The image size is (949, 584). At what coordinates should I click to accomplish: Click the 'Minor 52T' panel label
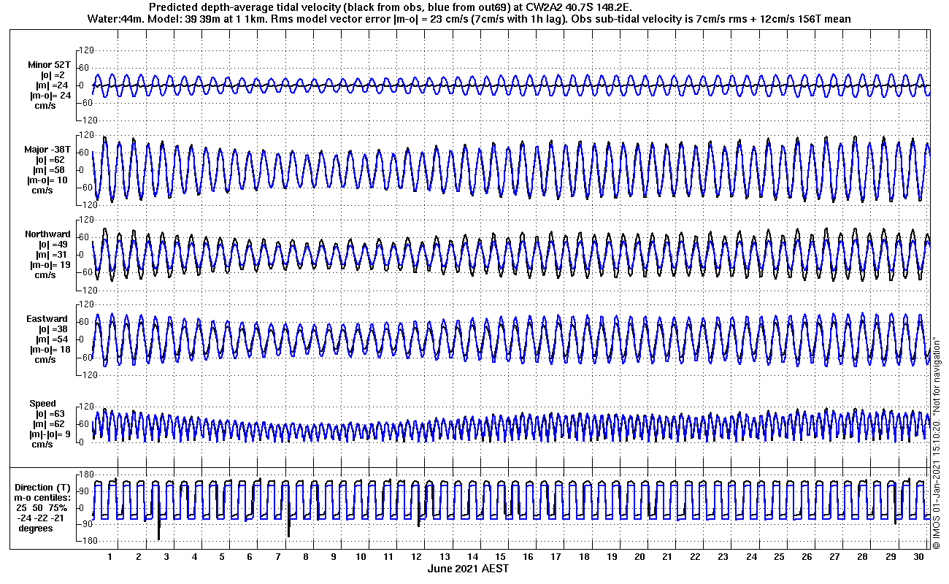click(x=50, y=65)
